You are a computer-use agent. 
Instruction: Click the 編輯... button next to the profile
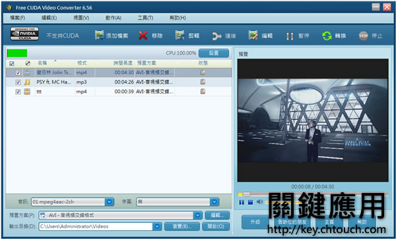coord(217,215)
